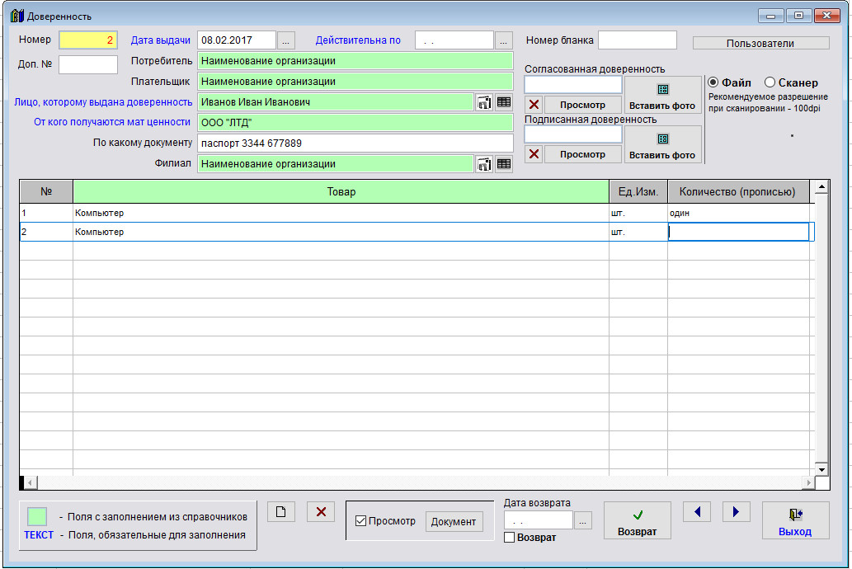This screenshot has width=852, height=569.
Task: Open the directory icon beside the Филиал field
Action: [484, 164]
